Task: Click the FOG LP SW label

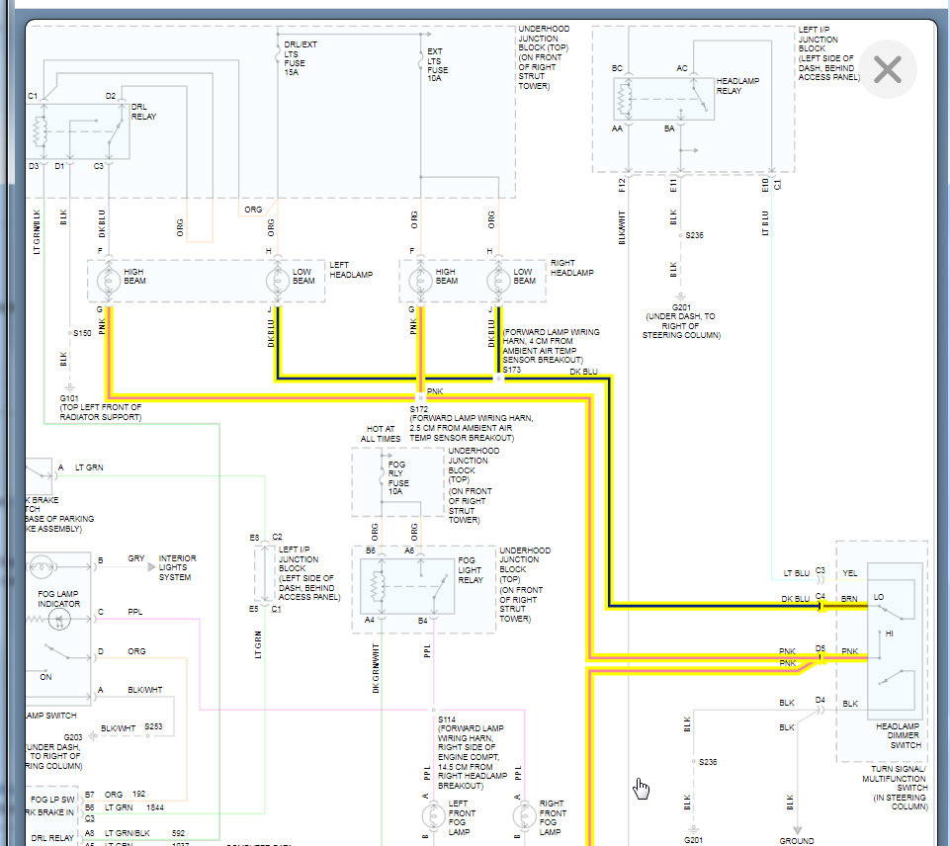Action: click(x=52, y=800)
